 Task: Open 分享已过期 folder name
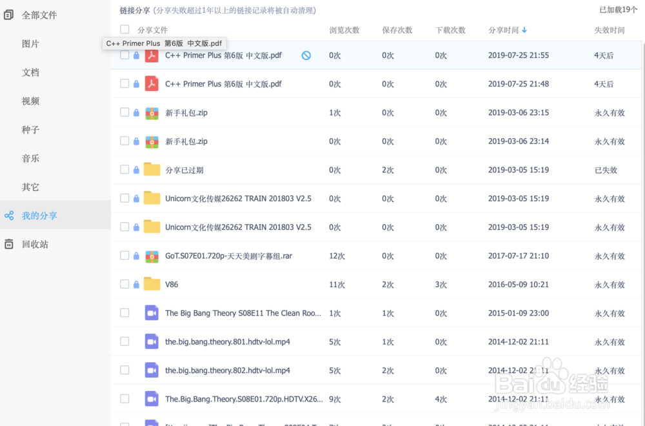coord(184,170)
